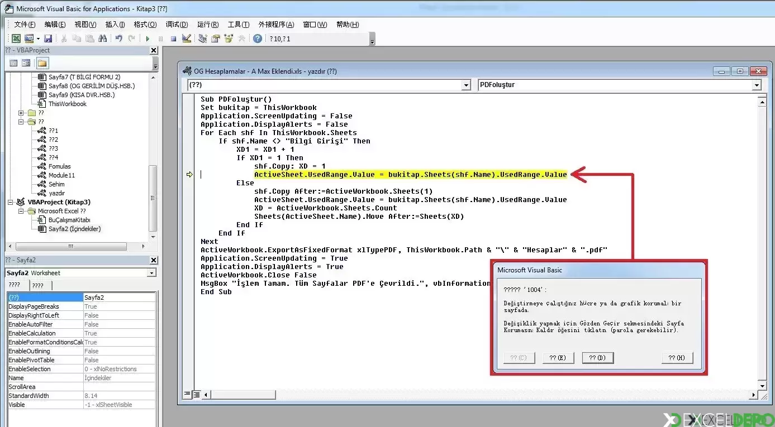
Task: Open the Object Browser toolbar icon
Action: pos(229,39)
